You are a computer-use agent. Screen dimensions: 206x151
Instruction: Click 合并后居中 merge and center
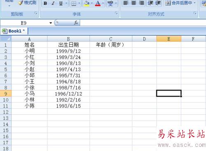[178, 3]
